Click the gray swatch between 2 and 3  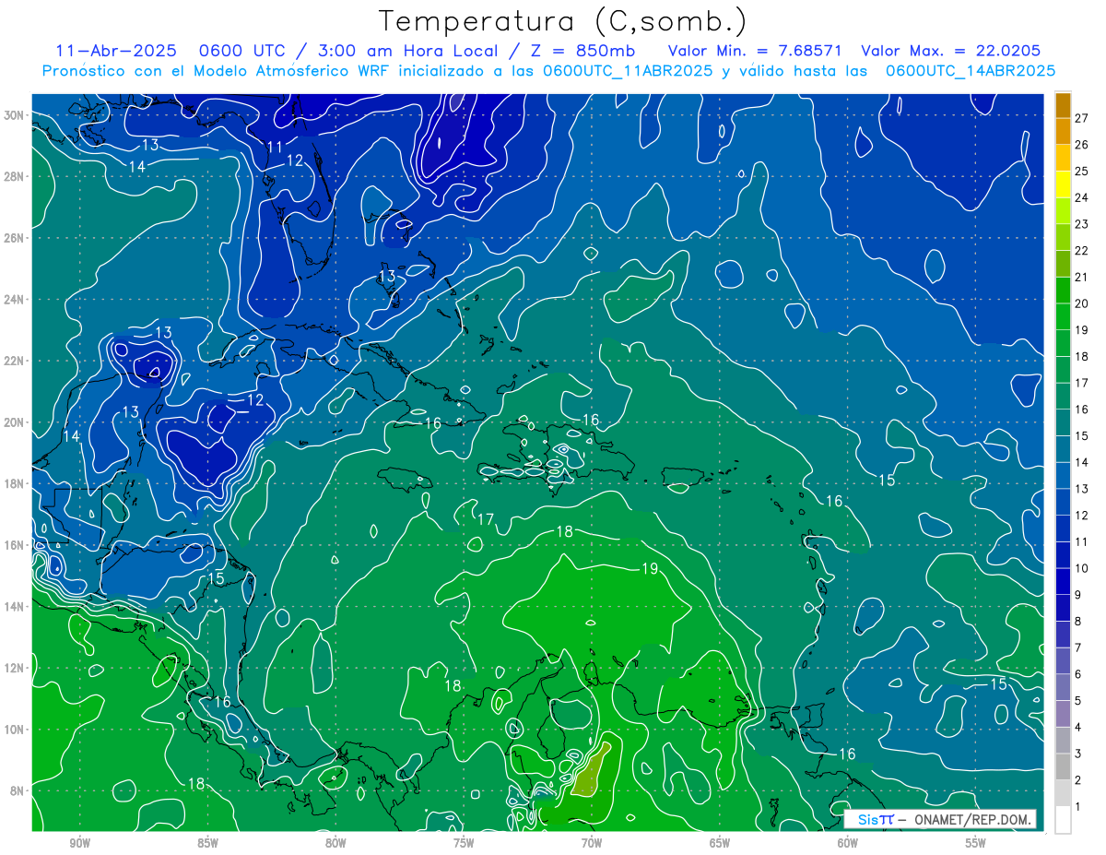point(1063,767)
